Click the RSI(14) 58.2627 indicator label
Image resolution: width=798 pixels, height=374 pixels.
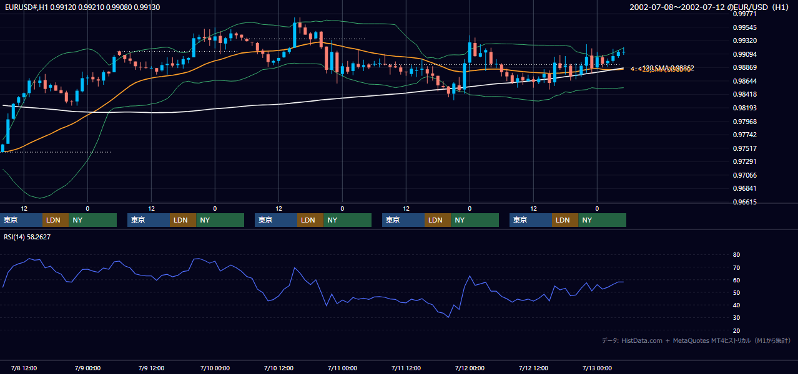click(x=27, y=237)
